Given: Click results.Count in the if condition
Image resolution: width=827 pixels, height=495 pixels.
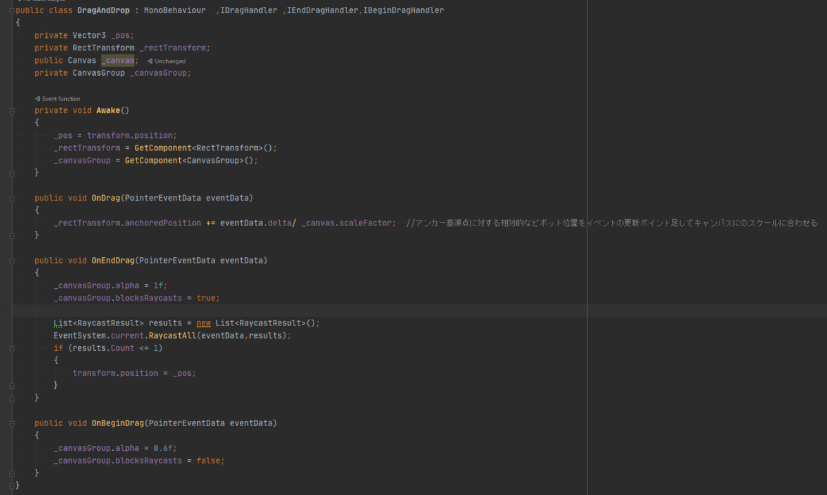Looking at the screenshot, I should [x=103, y=348].
